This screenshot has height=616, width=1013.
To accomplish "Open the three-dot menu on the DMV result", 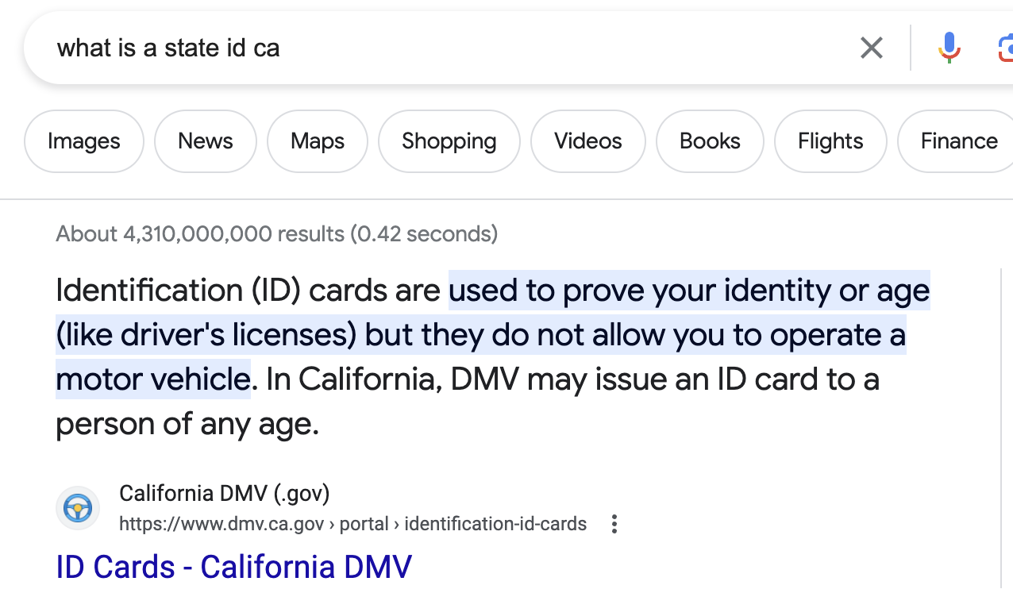I will point(614,524).
